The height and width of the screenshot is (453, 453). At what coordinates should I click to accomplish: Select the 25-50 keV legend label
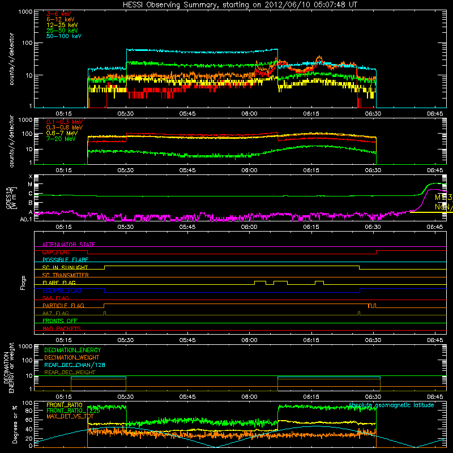(62, 31)
